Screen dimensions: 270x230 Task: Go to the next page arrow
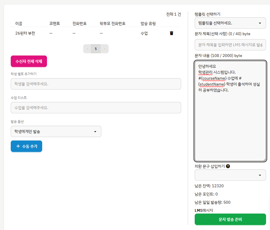pyautogui.click(x=104, y=49)
